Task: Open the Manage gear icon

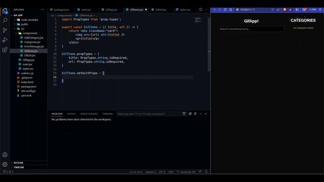Action: coord(5,164)
